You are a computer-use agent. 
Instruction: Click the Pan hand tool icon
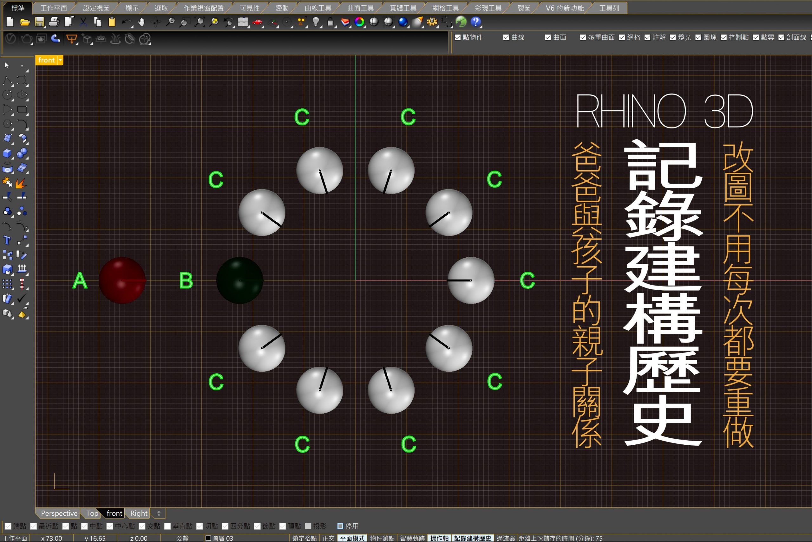[141, 22]
